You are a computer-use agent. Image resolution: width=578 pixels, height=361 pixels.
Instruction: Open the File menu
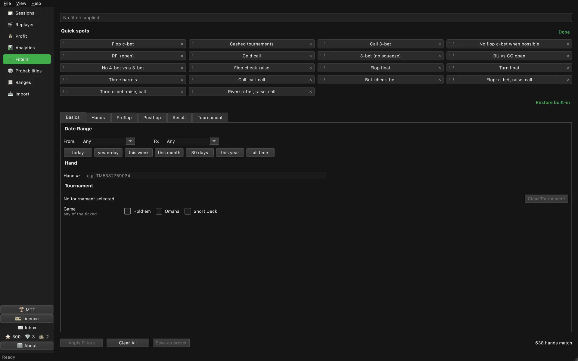click(x=7, y=3)
